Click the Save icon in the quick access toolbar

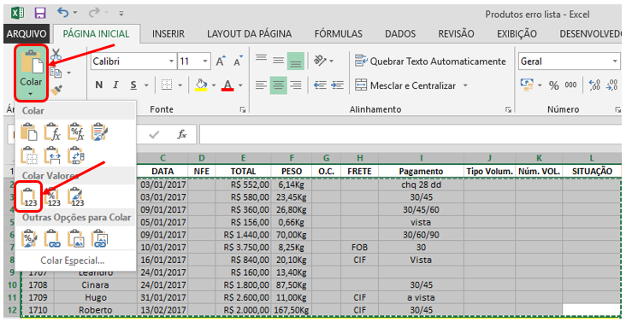pos(39,13)
